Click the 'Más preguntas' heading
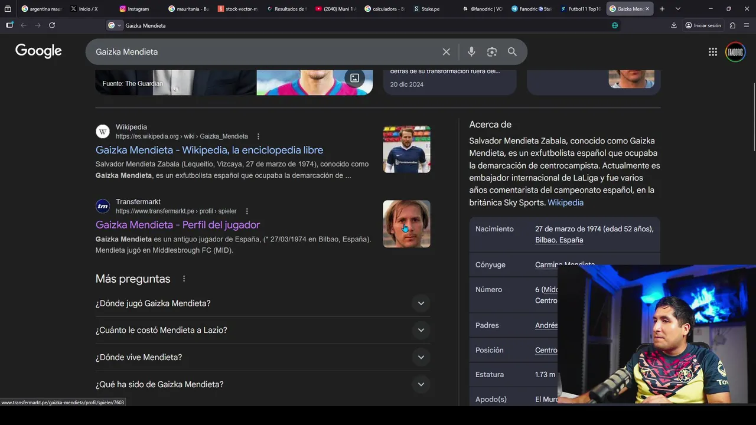The image size is (756, 425). (133, 279)
